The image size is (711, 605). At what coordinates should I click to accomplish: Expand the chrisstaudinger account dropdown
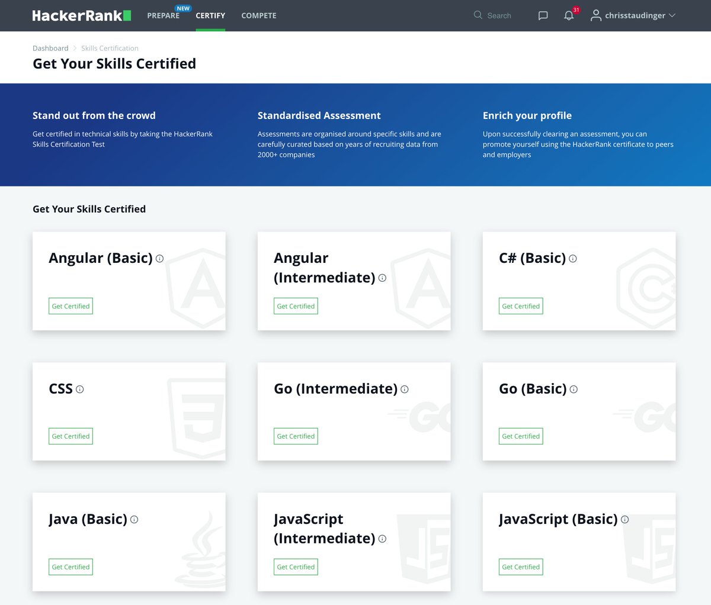coord(672,15)
